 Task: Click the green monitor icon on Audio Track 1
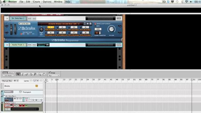[x=26, y=105]
